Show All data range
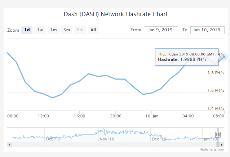 point(93,30)
